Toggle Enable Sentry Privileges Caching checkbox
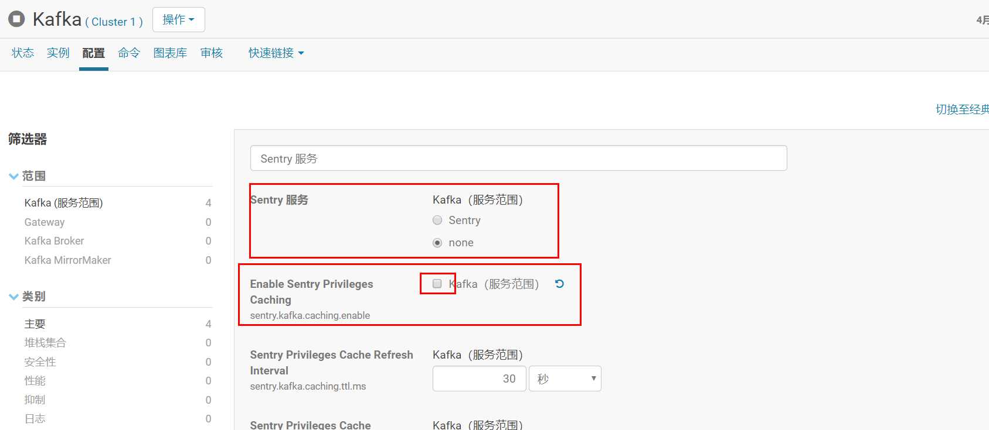The width and height of the screenshot is (989, 430). tap(437, 284)
